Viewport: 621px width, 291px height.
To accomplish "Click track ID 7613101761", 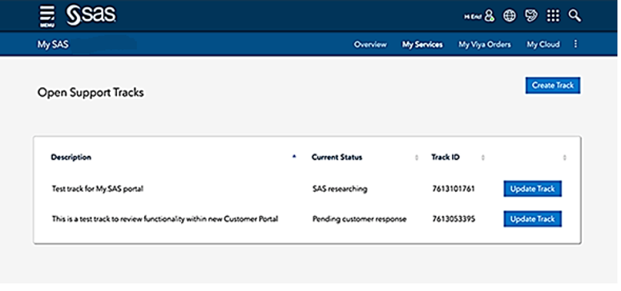I will click(x=453, y=189).
